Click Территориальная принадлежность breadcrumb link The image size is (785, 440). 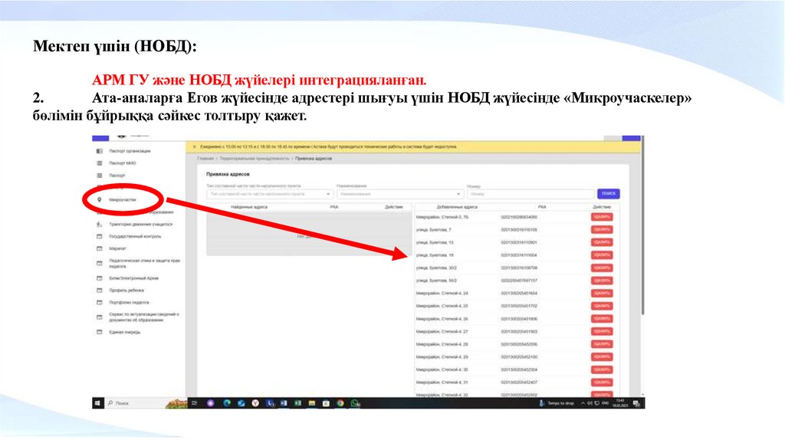[x=255, y=159]
